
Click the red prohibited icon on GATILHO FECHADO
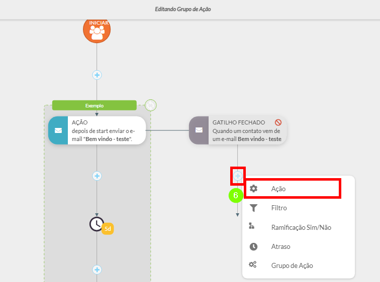(x=278, y=122)
